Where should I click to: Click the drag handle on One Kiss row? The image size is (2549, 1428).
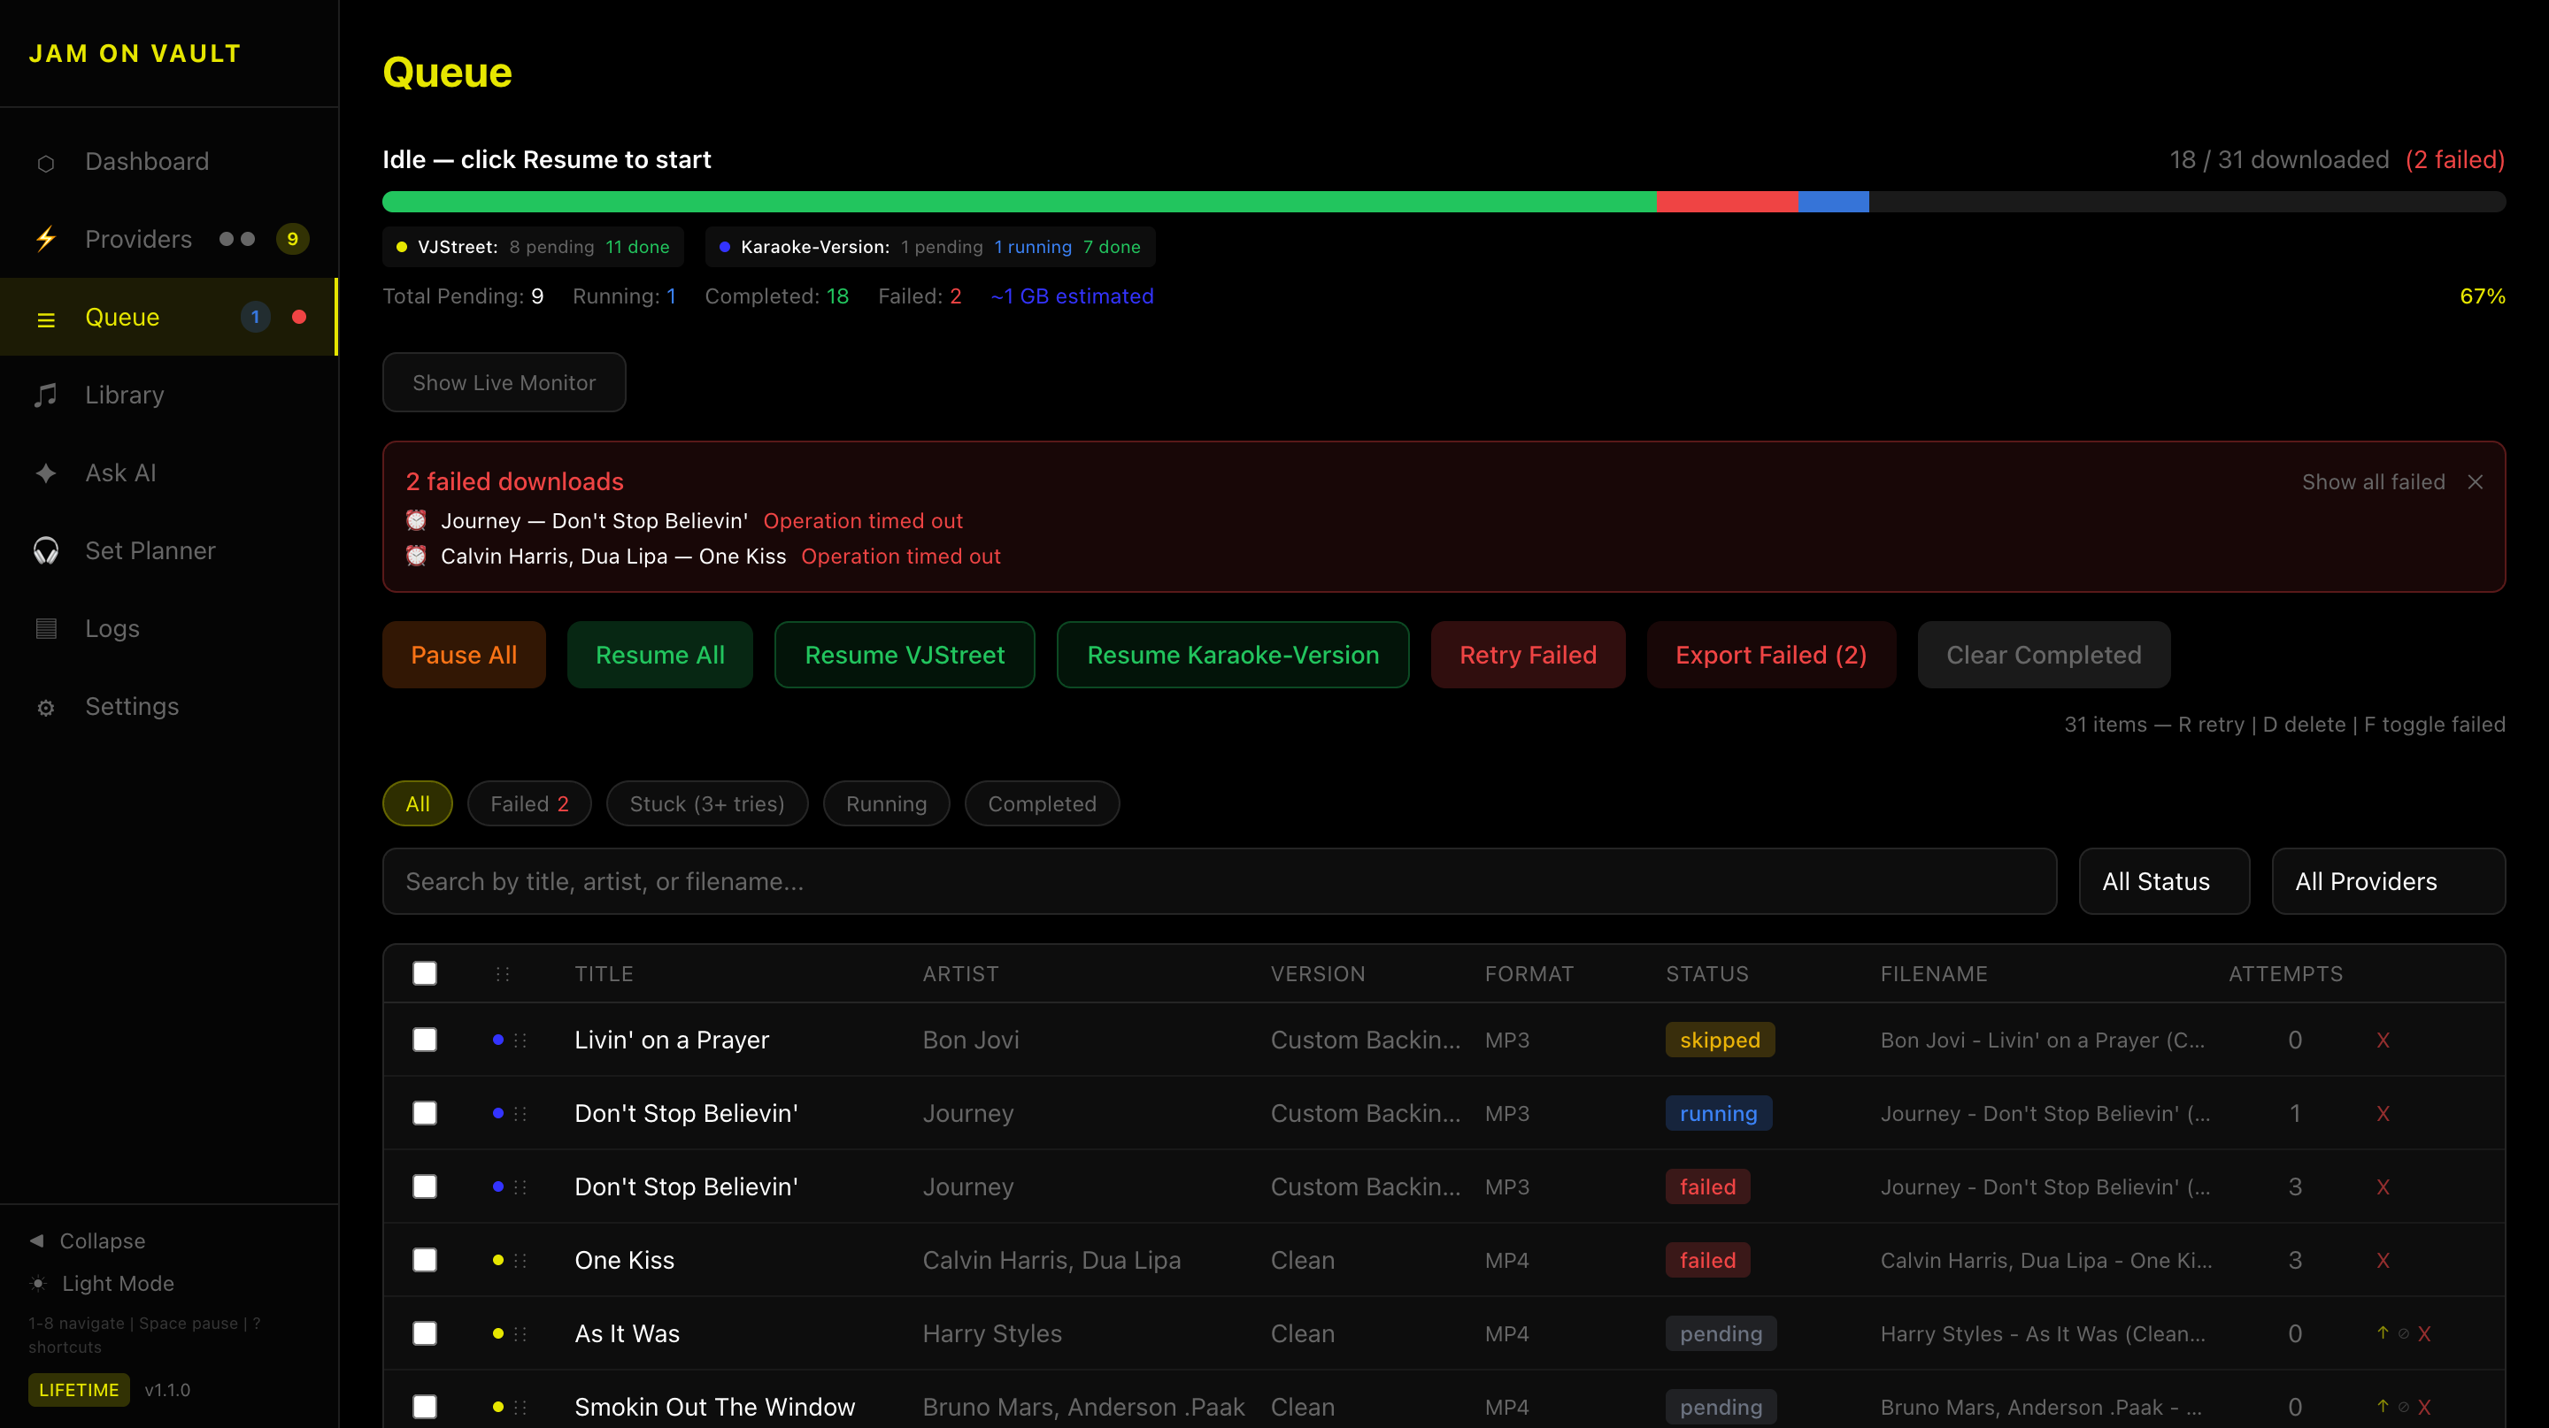[x=520, y=1260]
